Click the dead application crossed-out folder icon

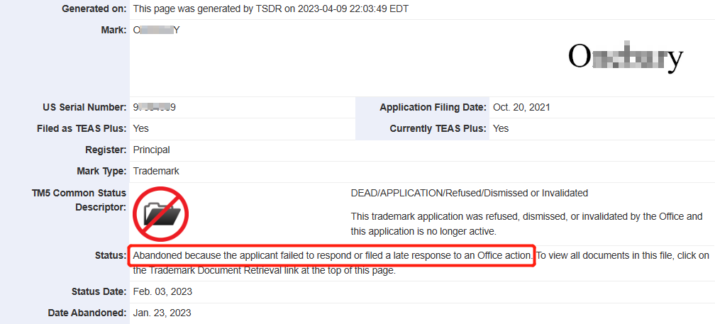[x=160, y=213]
